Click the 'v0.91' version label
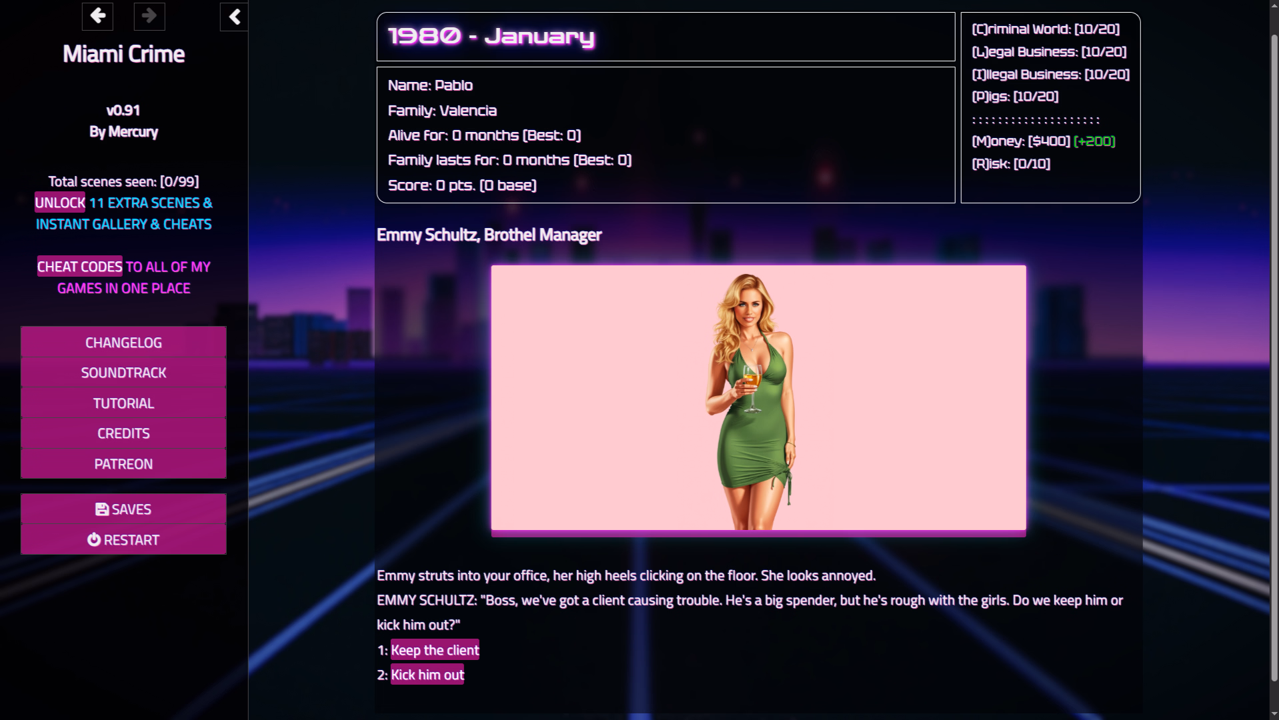This screenshot has width=1279, height=720. [x=123, y=111]
